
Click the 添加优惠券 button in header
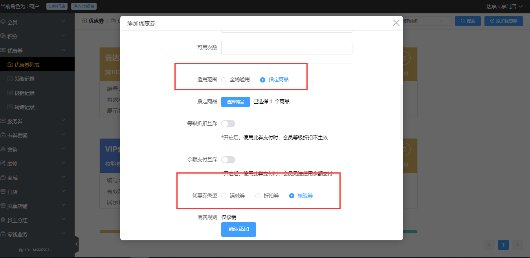coord(504,21)
